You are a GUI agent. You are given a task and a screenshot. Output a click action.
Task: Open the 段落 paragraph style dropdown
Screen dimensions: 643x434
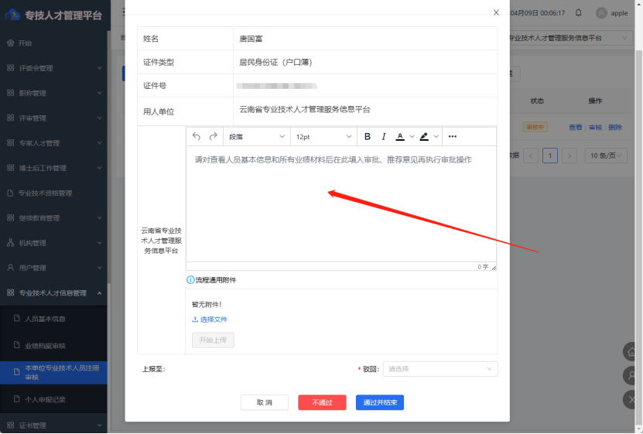pyautogui.click(x=255, y=137)
